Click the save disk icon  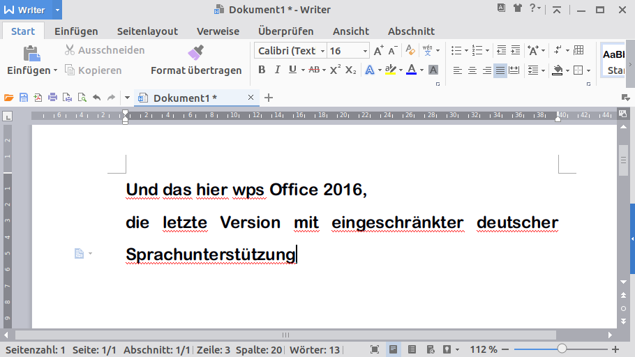click(x=24, y=98)
